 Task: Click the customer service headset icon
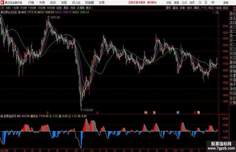tap(200, 2)
